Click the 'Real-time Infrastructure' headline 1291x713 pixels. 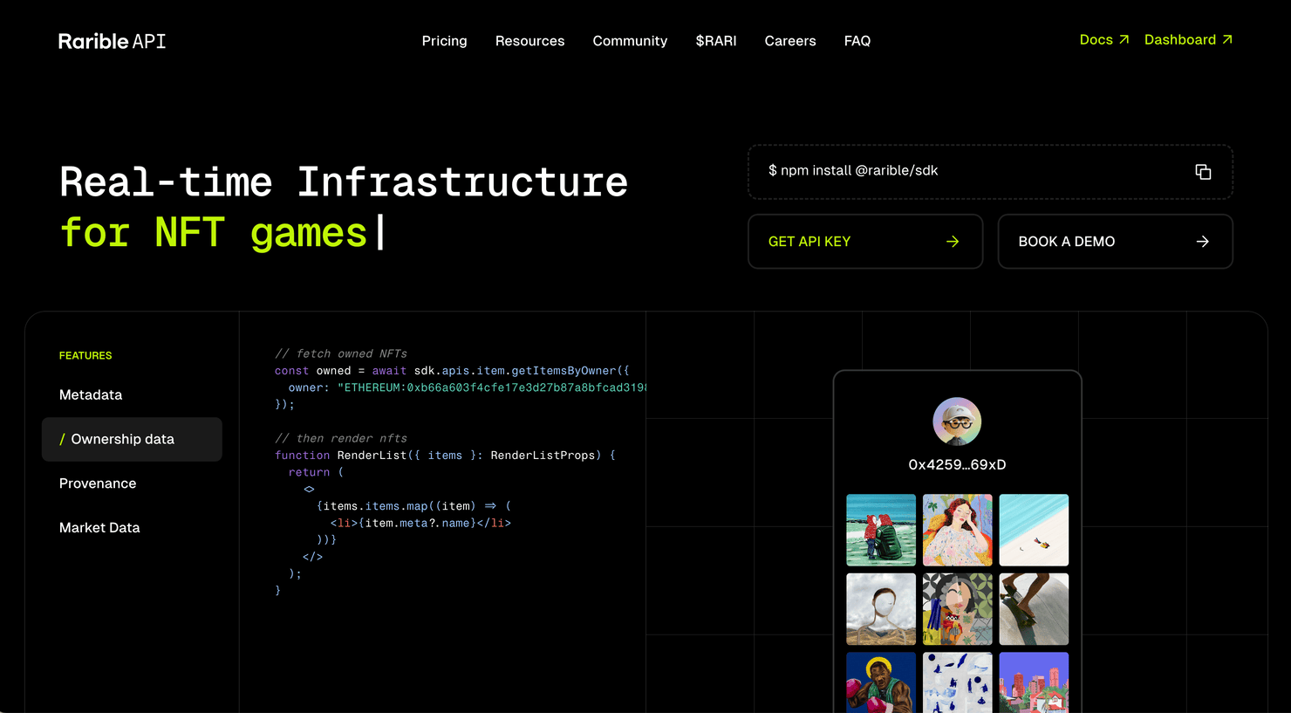click(344, 182)
